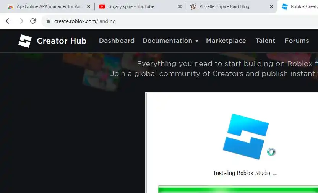Viewport: 318px width, 193px height.
Task: Open the Forums nav link
Action: point(297,41)
